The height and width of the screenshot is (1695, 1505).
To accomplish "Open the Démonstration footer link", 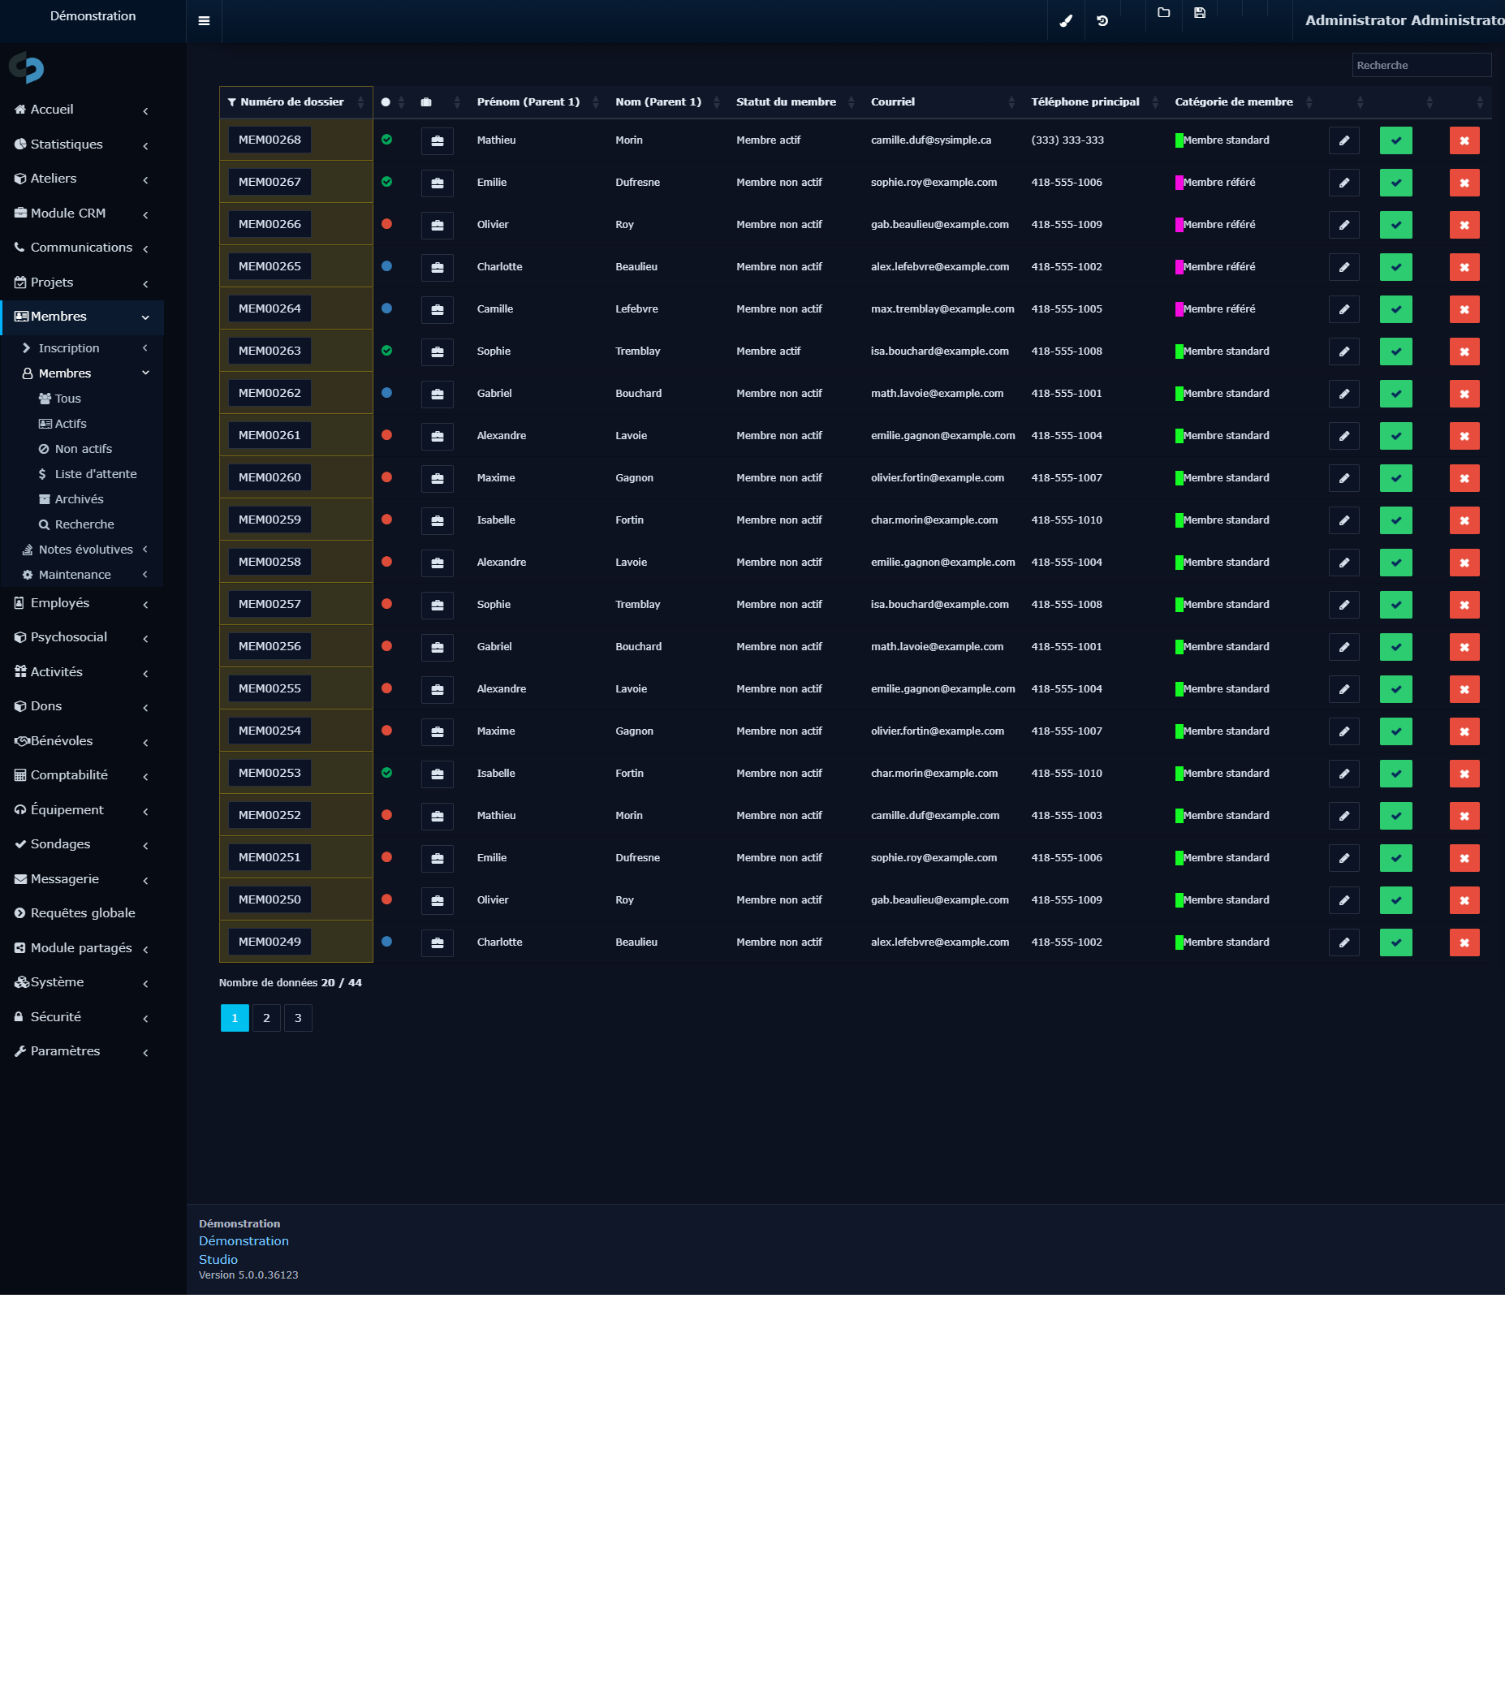I will coord(244,1240).
